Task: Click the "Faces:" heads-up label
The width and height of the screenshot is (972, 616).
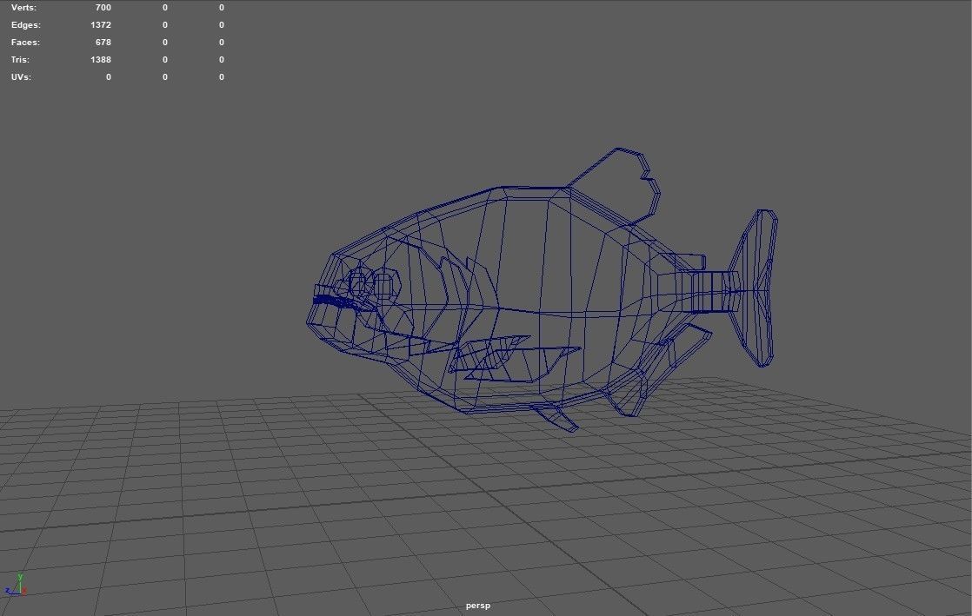Action: (25, 43)
